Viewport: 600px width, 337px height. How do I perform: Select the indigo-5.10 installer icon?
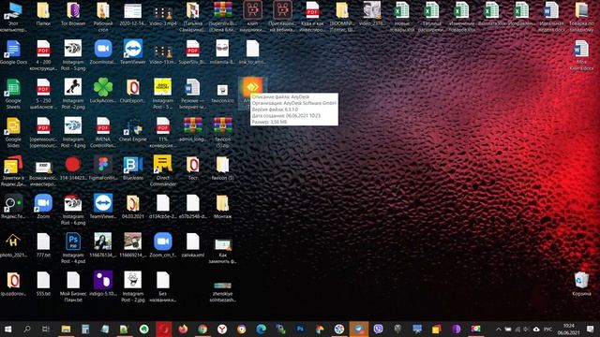click(103, 280)
